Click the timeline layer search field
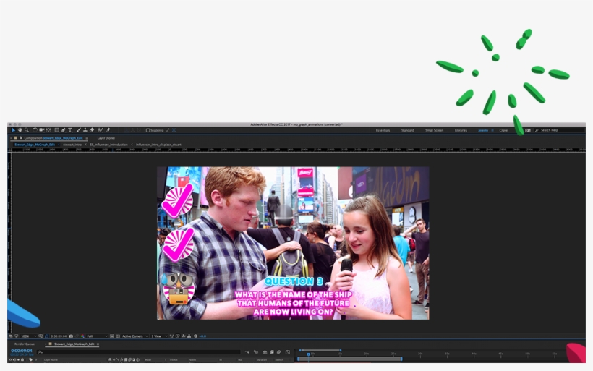 click(138, 352)
